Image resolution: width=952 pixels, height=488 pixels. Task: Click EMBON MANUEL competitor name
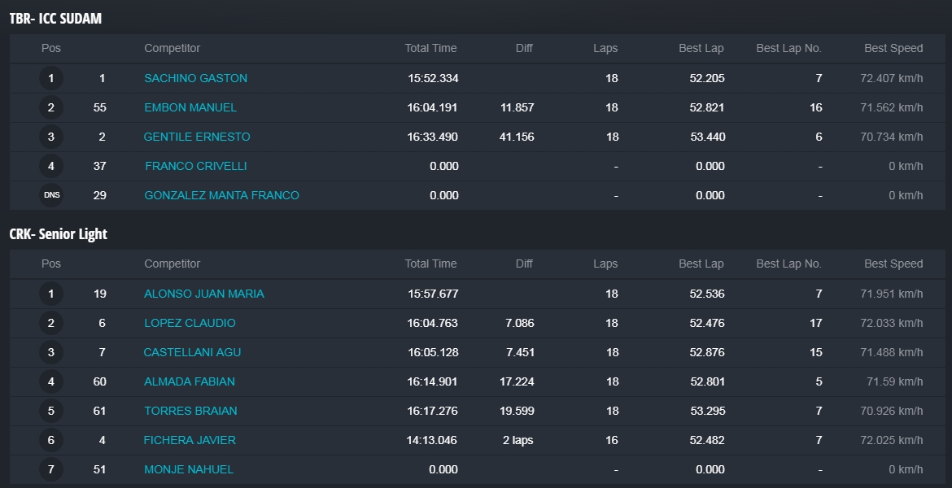click(x=190, y=107)
